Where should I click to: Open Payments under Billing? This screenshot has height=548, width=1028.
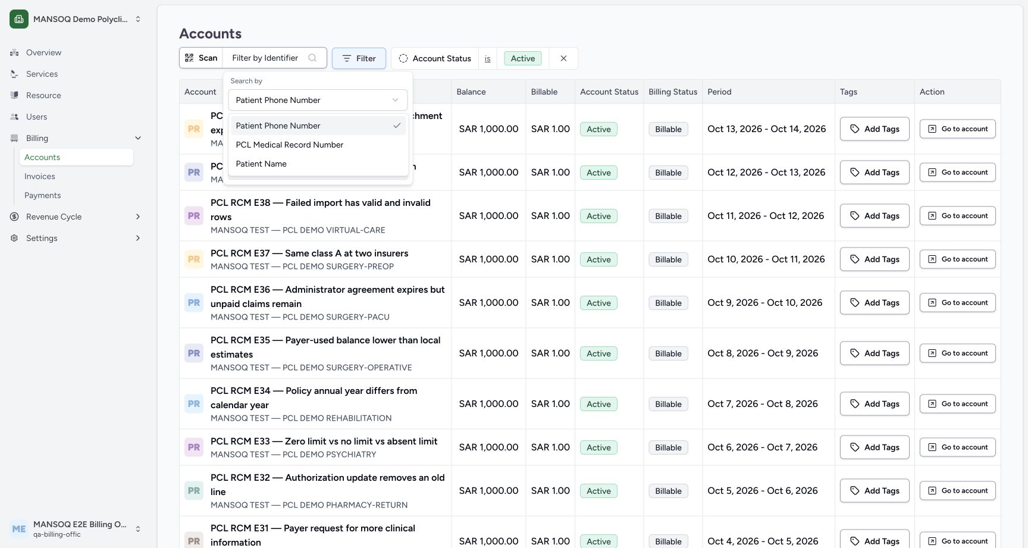[42, 195]
